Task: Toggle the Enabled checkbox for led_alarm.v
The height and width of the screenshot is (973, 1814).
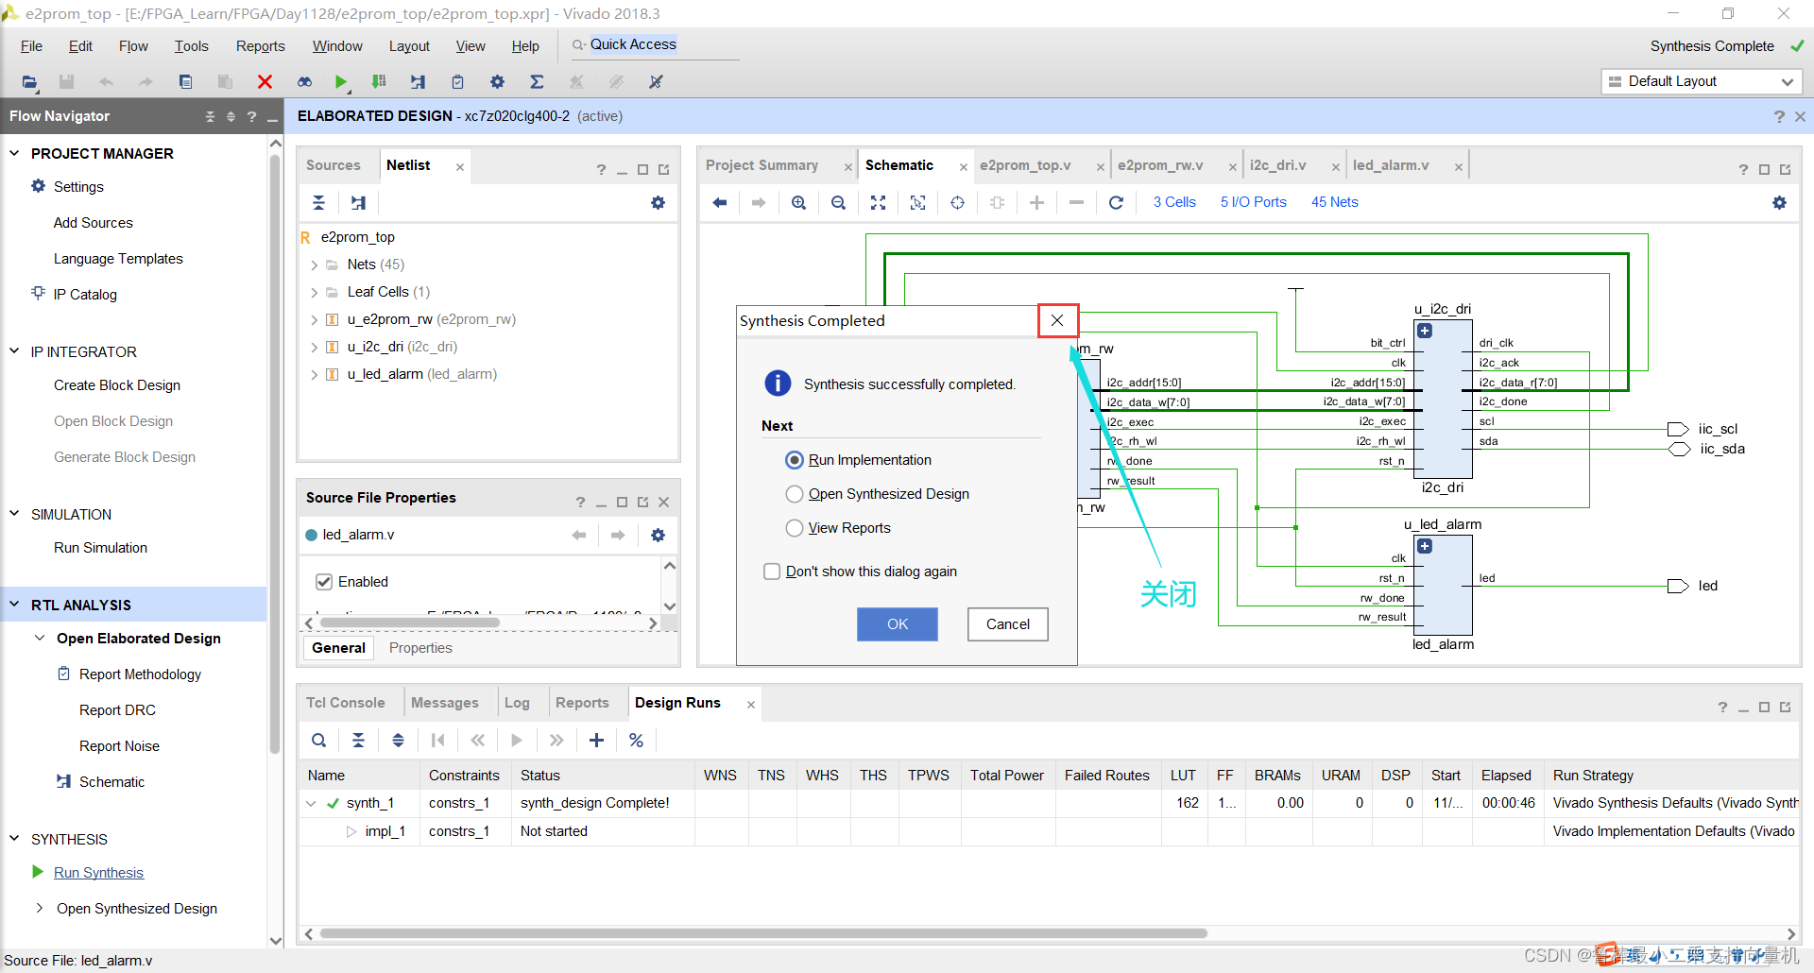Action: 324,582
